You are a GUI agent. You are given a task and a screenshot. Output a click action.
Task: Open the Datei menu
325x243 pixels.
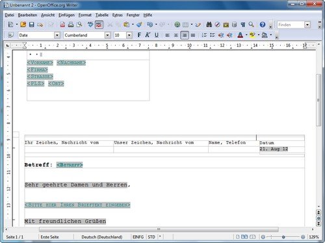point(9,15)
